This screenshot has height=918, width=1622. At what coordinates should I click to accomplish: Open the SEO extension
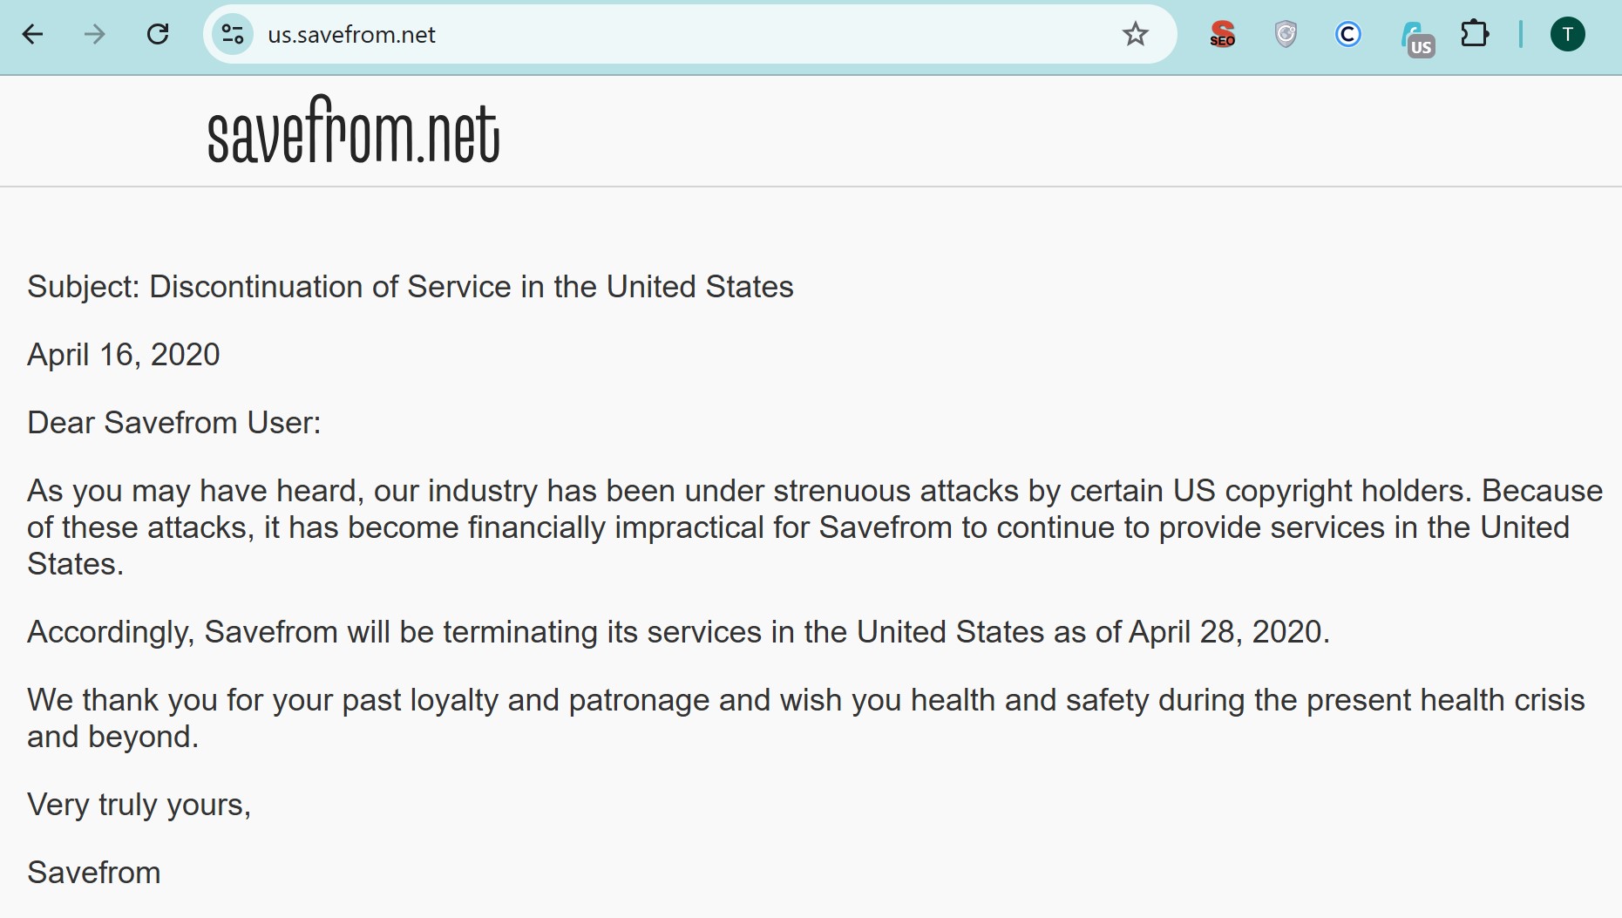tap(1222, 36)
